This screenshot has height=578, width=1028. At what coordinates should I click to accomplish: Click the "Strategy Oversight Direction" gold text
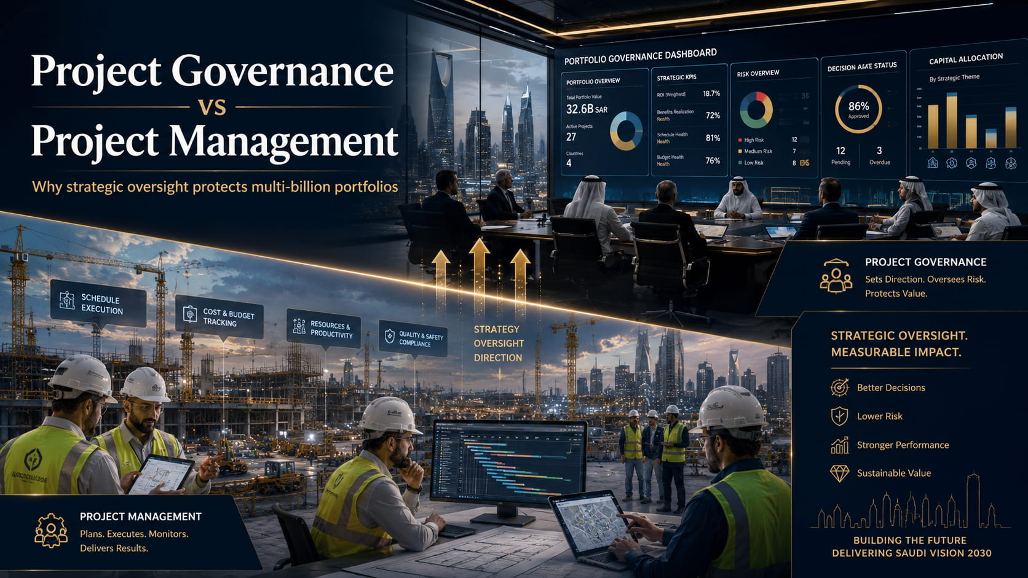tap(498, 343)
